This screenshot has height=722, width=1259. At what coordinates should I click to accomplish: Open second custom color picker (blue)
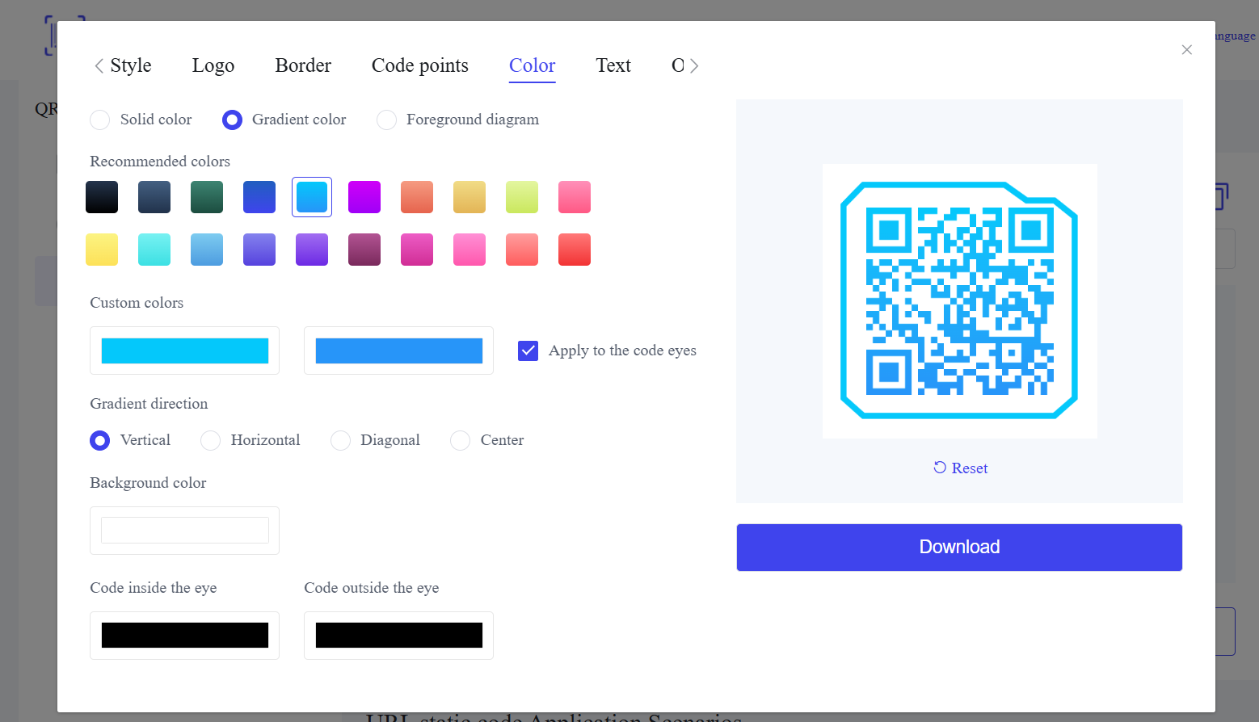pos(398,351)
